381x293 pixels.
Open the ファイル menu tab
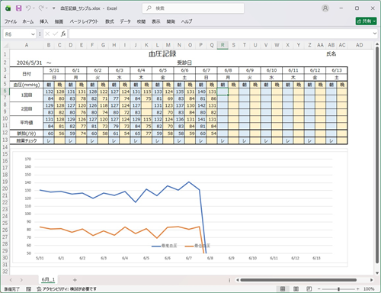pos(11,21)
